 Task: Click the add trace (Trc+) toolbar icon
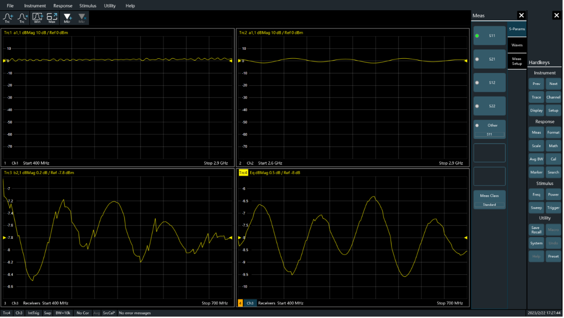pyautogui.click(x=8, y=18)
